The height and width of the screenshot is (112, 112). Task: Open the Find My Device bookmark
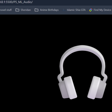102,10
